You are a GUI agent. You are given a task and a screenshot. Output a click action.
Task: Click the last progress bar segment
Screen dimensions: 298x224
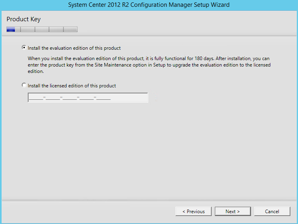pyautogui.click(x=71, y=29)
